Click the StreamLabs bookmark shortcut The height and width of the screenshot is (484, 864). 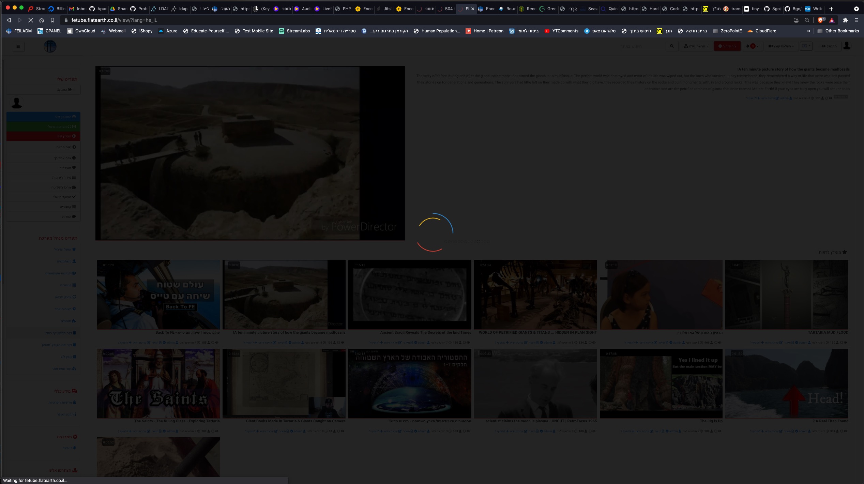pos(294,31)
